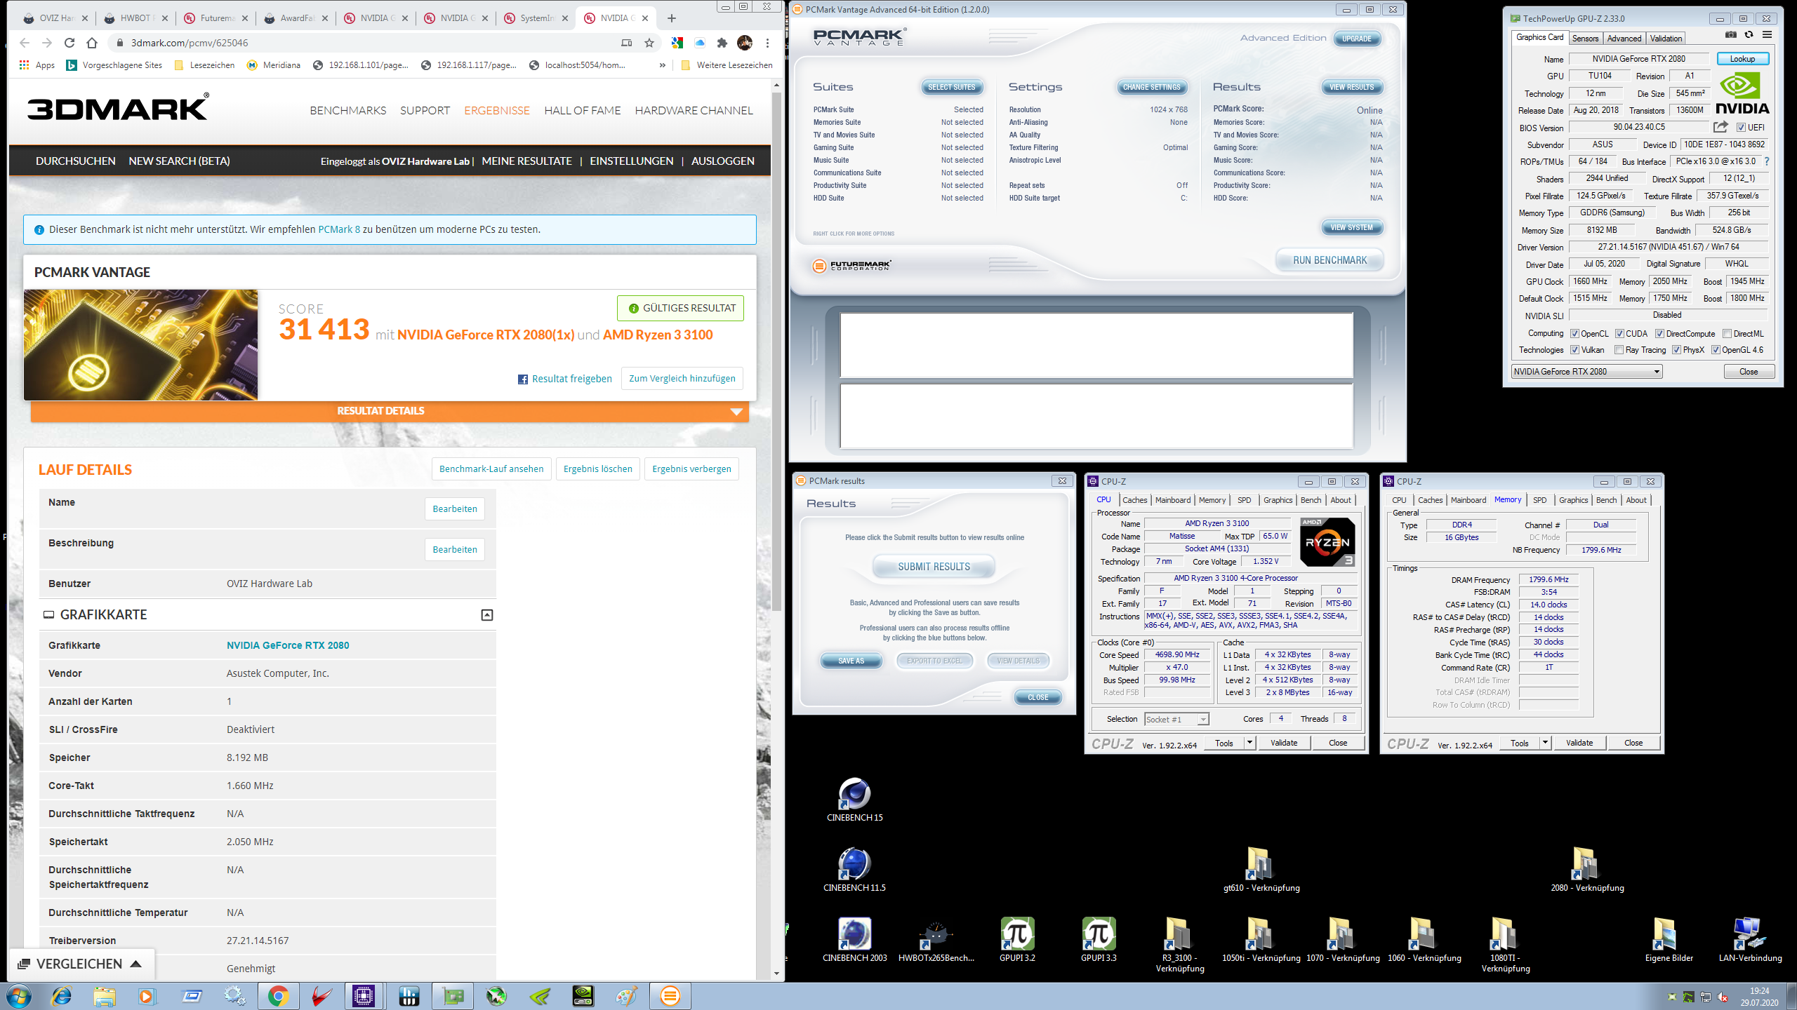Screen dimensions: 1797x1010
Task: Click the Bus Interface question mark in GPU-Z
Action: point(1767,161)
